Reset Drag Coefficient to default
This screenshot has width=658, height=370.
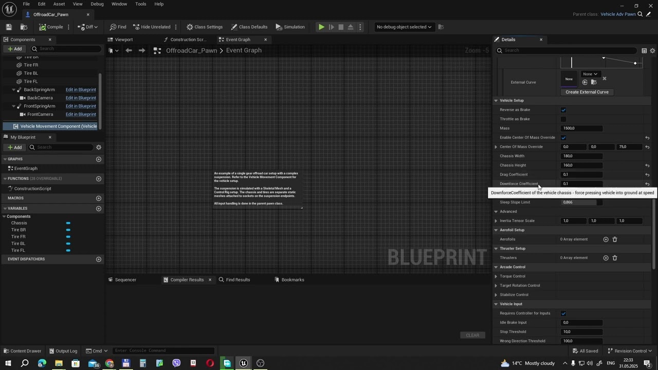tap(647, 175)
